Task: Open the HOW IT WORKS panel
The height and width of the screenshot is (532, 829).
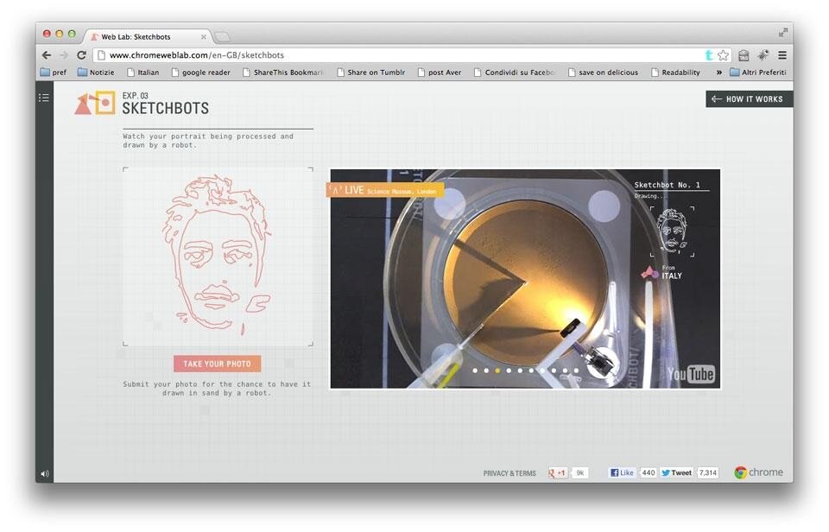Action: tap(748, 99)
